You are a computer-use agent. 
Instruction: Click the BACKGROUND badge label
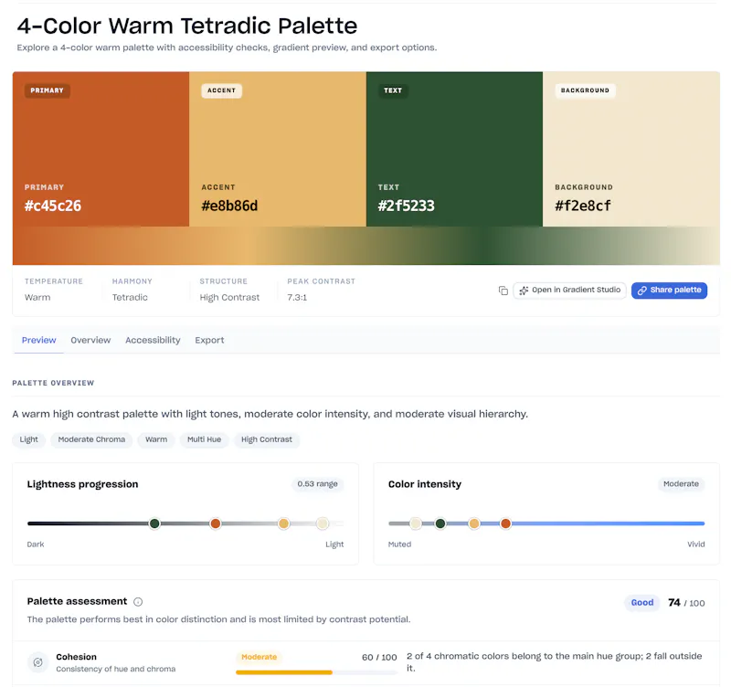585,90
